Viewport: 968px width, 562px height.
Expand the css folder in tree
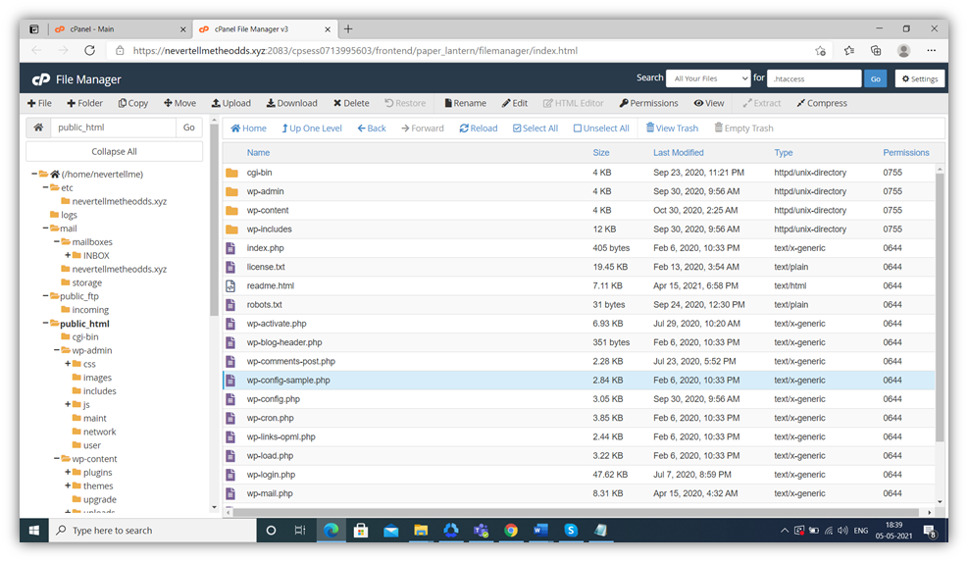(x=68, y=364)
